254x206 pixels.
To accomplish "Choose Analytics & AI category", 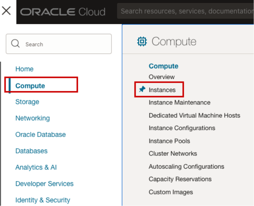I will (36, 167).
